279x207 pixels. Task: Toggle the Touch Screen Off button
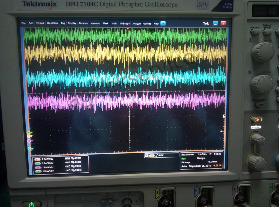pyautogui.click(x=258, y=104)
